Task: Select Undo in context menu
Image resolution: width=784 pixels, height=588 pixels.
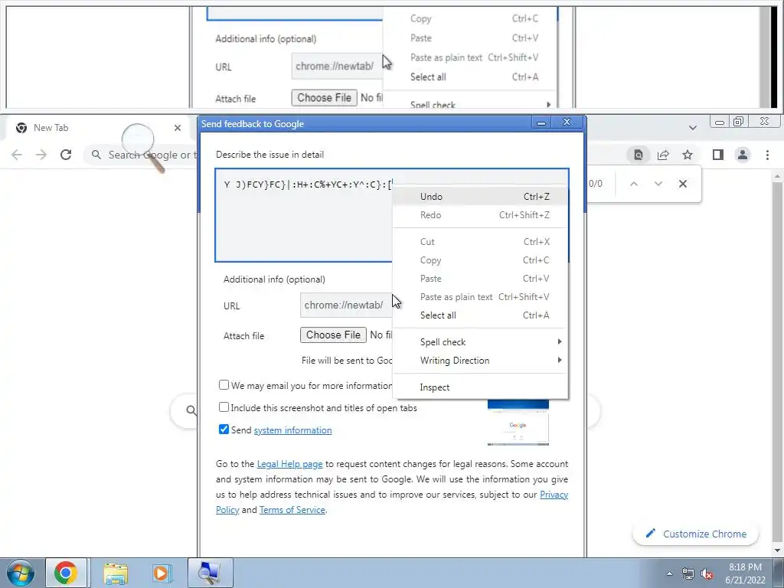Action: point(481,197)
